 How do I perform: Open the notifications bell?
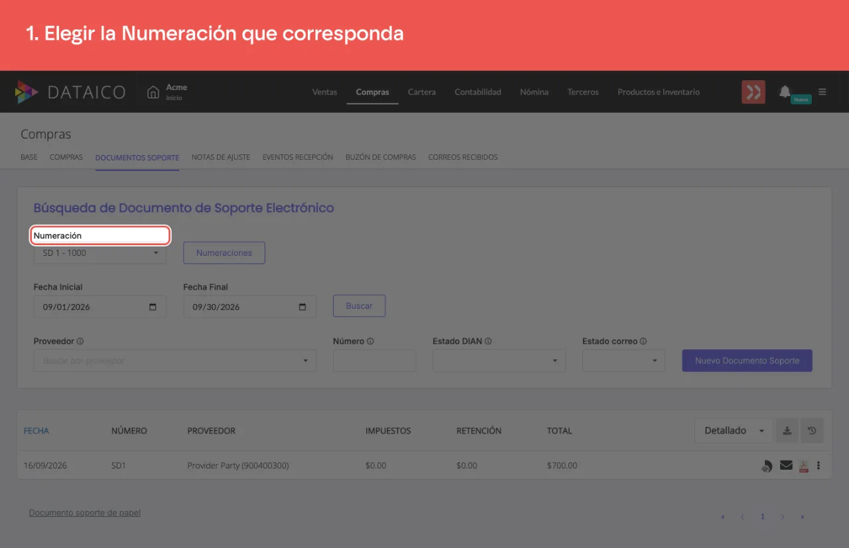click(785, 91)
